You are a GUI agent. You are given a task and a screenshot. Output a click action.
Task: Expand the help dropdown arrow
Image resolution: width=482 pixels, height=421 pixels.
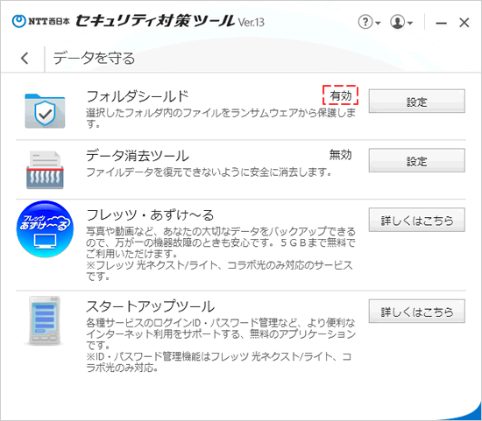click(x=378, y=23)
